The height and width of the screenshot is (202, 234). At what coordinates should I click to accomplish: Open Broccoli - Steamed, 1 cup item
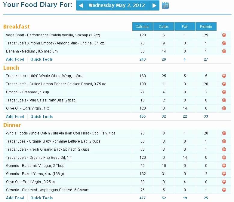pos(27,92)
